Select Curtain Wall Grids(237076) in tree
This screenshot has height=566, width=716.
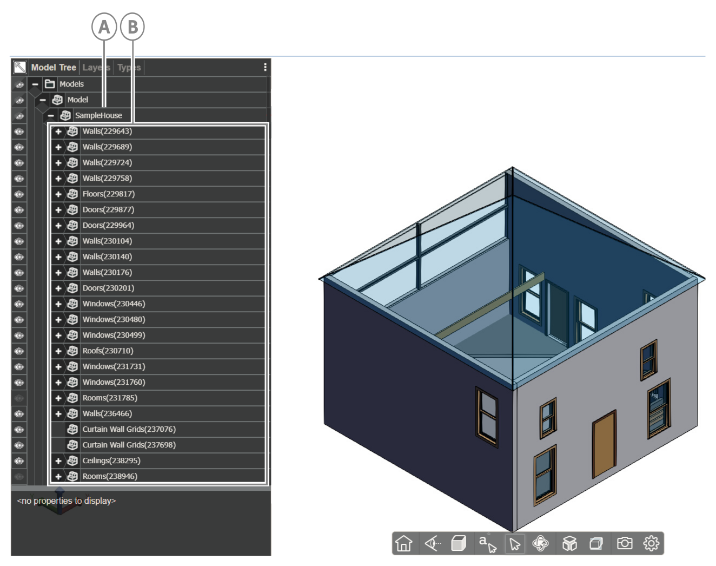[129, 430]
